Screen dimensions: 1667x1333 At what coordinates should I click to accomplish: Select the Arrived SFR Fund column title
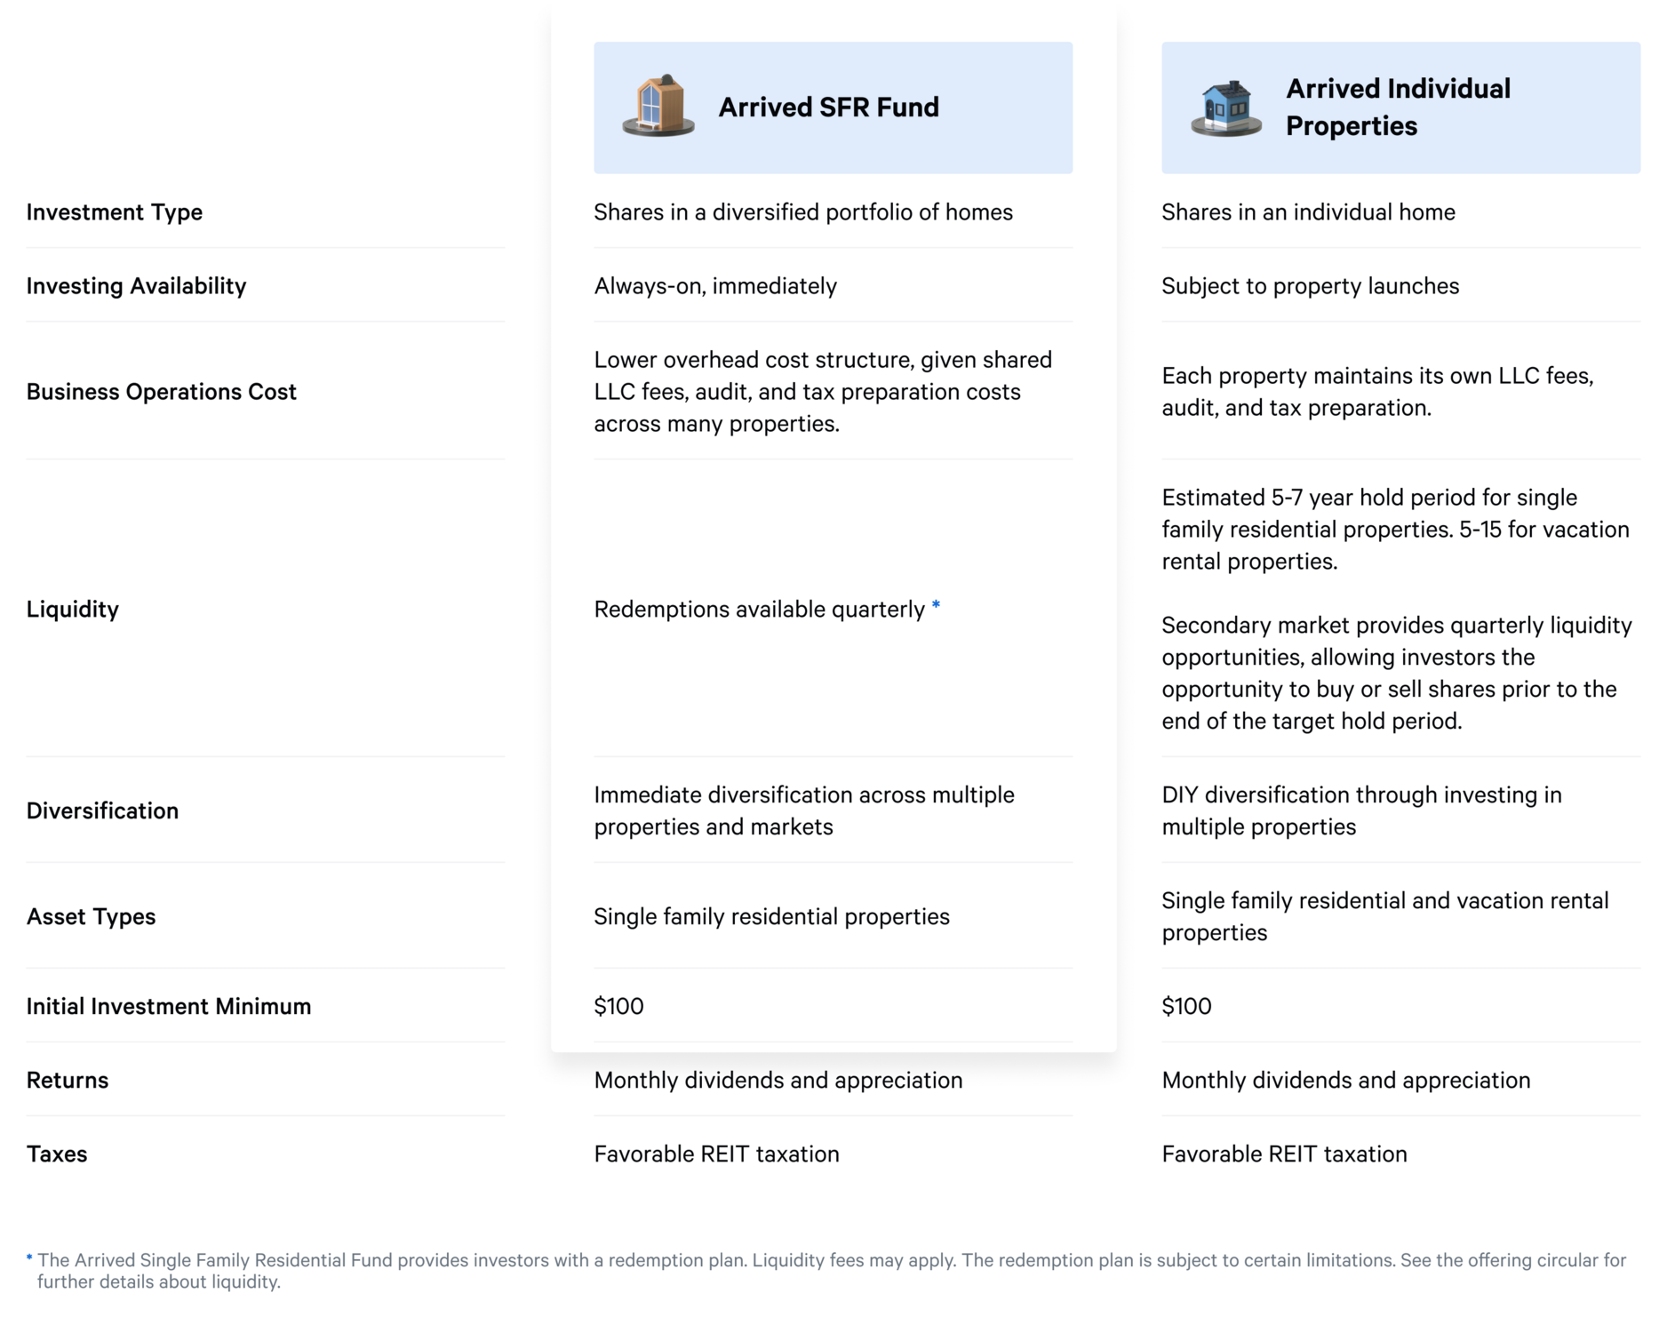tap(828, 108)
